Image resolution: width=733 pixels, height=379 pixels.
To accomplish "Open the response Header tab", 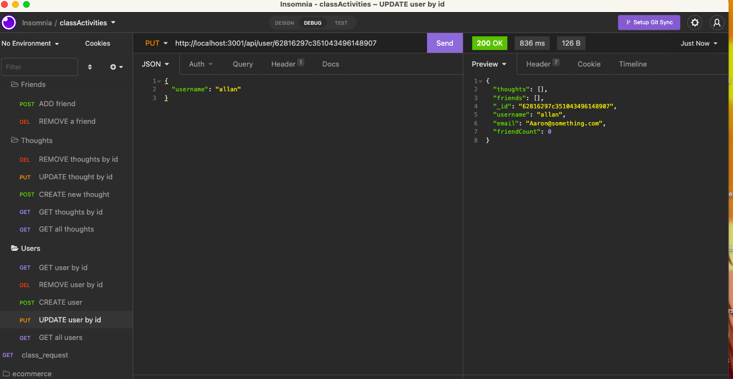I will coord(543,64).
